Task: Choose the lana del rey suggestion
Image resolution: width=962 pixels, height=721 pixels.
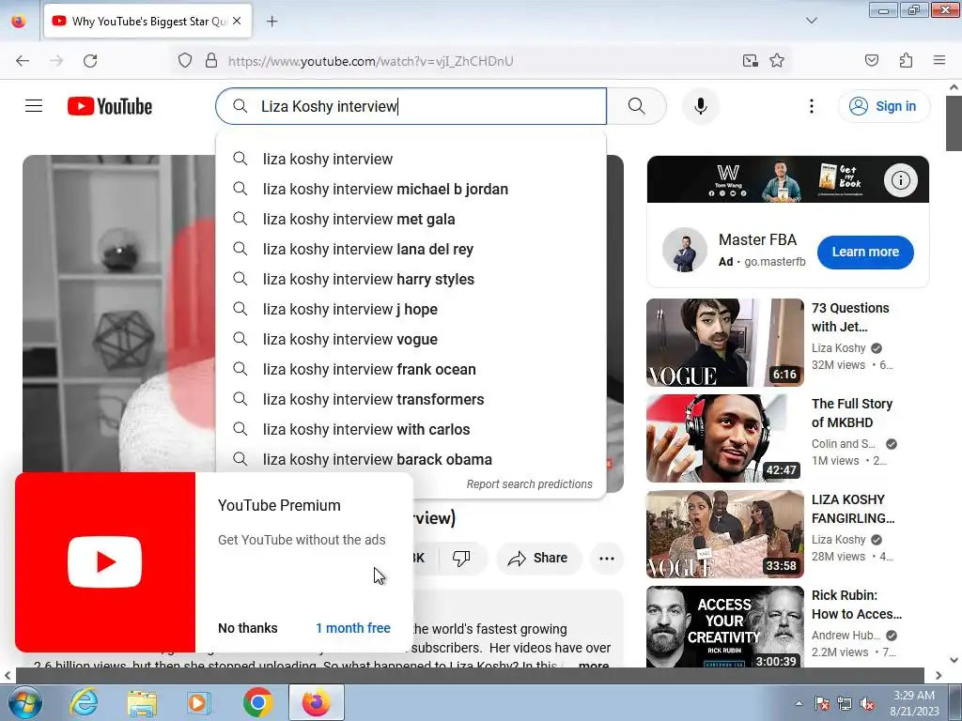Action: (x=411, y=249)
